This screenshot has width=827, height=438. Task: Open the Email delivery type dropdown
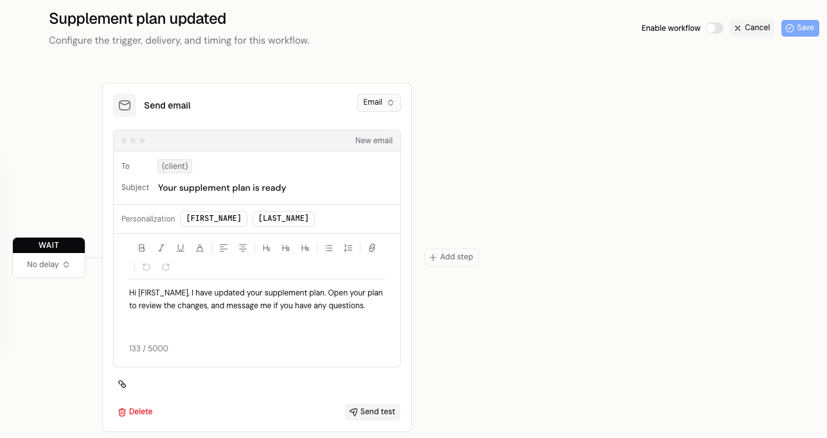[379, 103]
